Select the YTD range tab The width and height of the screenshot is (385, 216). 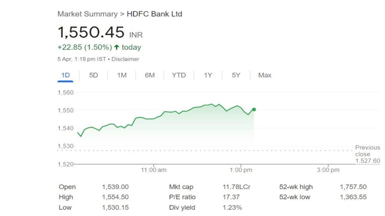tap(179, 75)
